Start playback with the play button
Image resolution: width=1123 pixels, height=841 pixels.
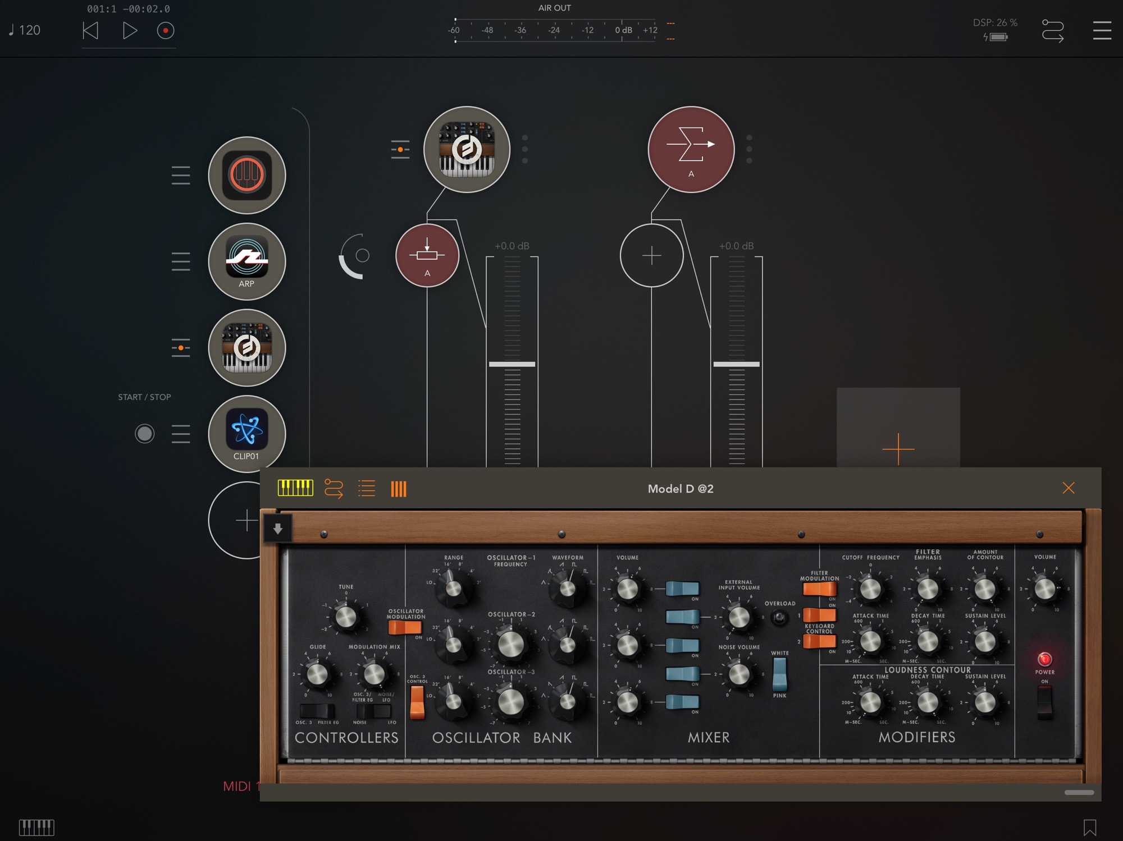(x=130, y=30)
